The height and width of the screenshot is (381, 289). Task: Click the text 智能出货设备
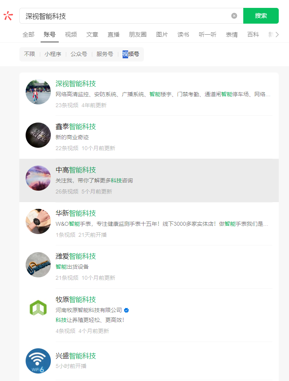click(x=72, y=267)
